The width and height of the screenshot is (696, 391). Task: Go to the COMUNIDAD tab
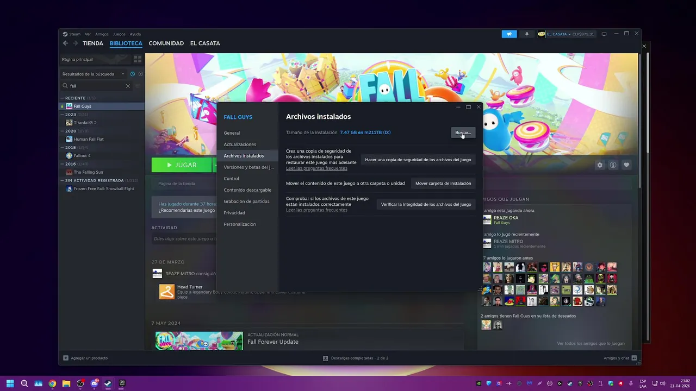click(166, 43)
